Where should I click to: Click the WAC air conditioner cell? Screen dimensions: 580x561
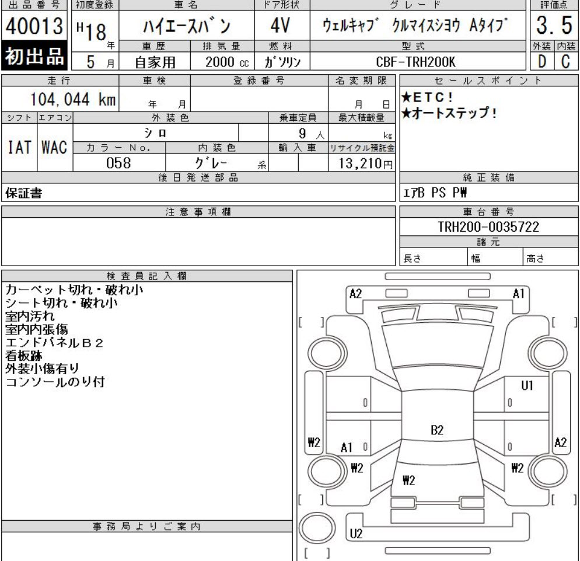[x=55, y=145]
